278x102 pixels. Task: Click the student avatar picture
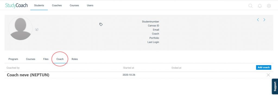tap(20, 28)
